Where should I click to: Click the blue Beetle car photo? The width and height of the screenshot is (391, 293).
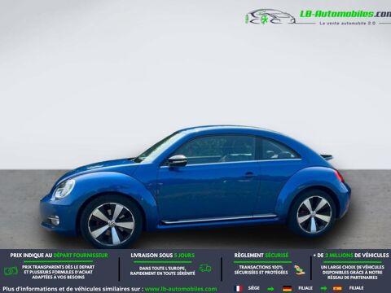195,186
